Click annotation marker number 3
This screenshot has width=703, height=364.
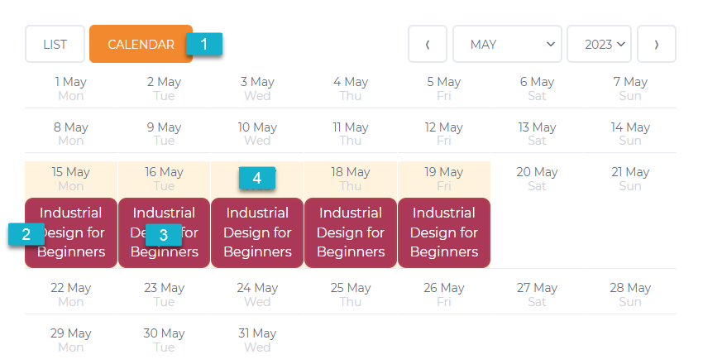(164, 235)
